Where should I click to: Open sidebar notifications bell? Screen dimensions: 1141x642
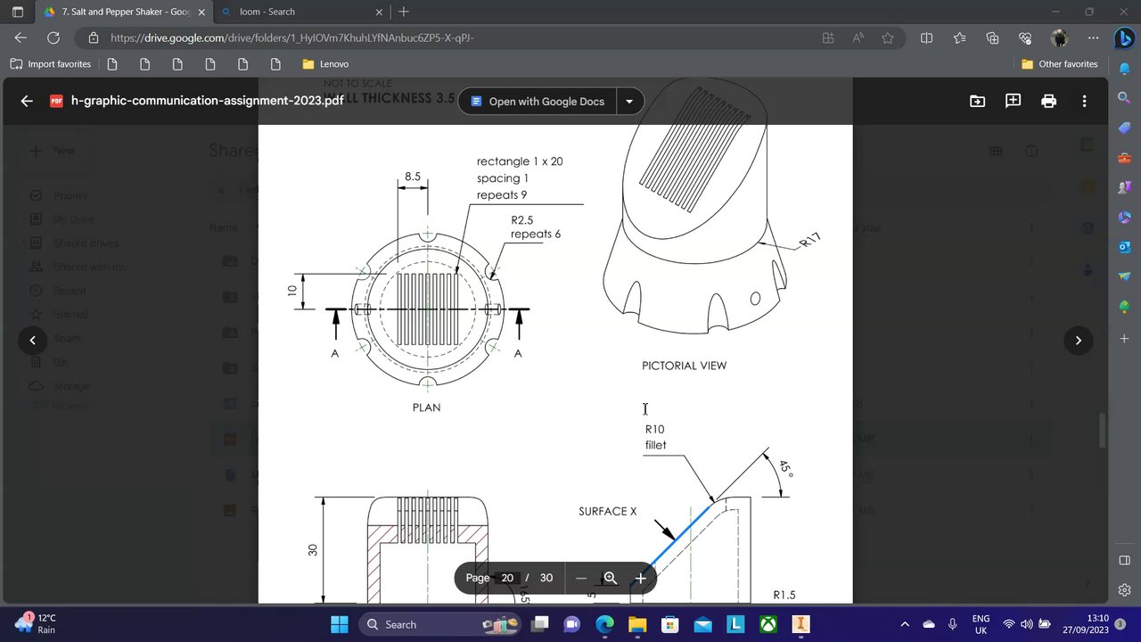[1125, 69]
